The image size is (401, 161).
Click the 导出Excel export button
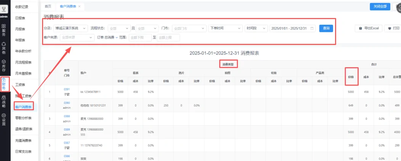(x=368, y=28)
